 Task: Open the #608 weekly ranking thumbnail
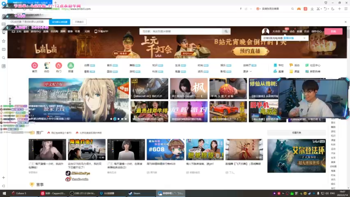coord(165,149)
